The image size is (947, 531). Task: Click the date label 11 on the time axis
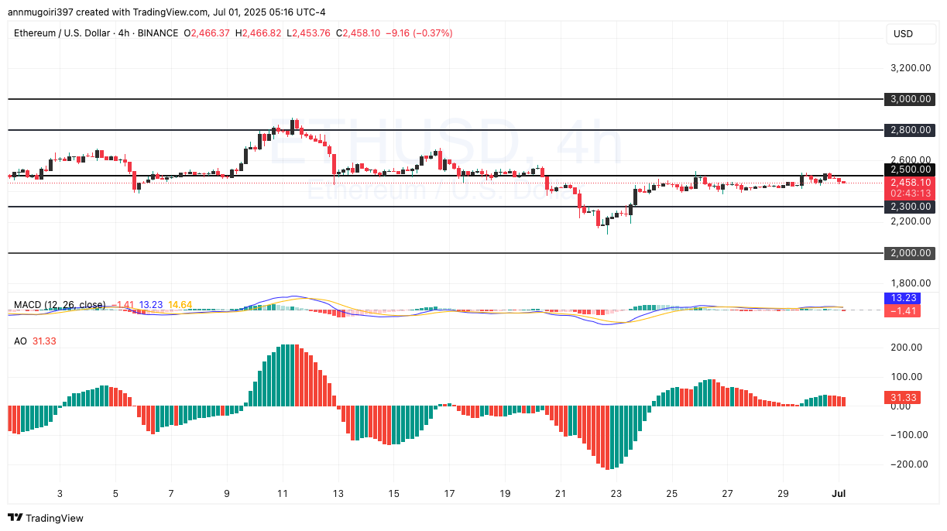point(282,493)
